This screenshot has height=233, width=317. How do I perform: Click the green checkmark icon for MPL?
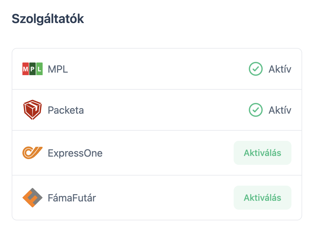click(255, 69)
